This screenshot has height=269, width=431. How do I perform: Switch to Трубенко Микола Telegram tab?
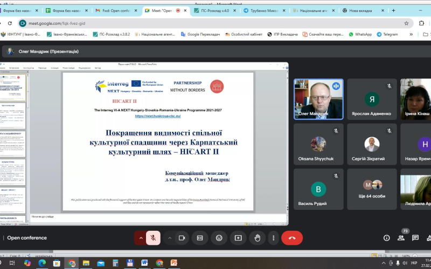point(264,11)
